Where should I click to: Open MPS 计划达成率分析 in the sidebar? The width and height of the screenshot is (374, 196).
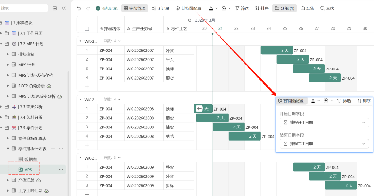click(x=37, y=96)
